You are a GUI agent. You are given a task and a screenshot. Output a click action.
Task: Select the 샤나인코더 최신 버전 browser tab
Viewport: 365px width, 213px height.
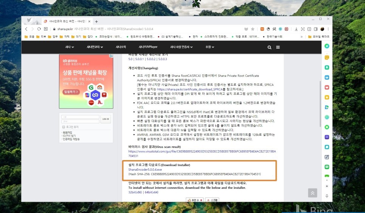click(x=67, y=21)
